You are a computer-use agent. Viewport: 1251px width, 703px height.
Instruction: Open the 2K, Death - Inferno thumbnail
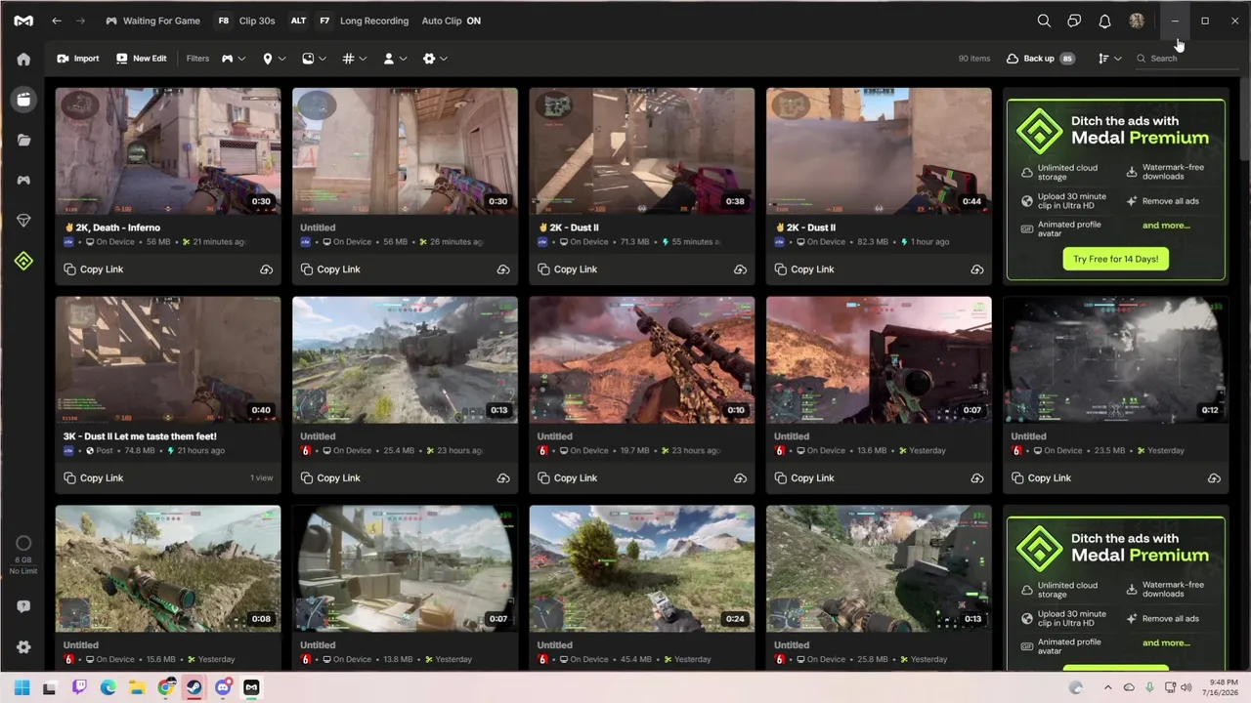[168, 151]
